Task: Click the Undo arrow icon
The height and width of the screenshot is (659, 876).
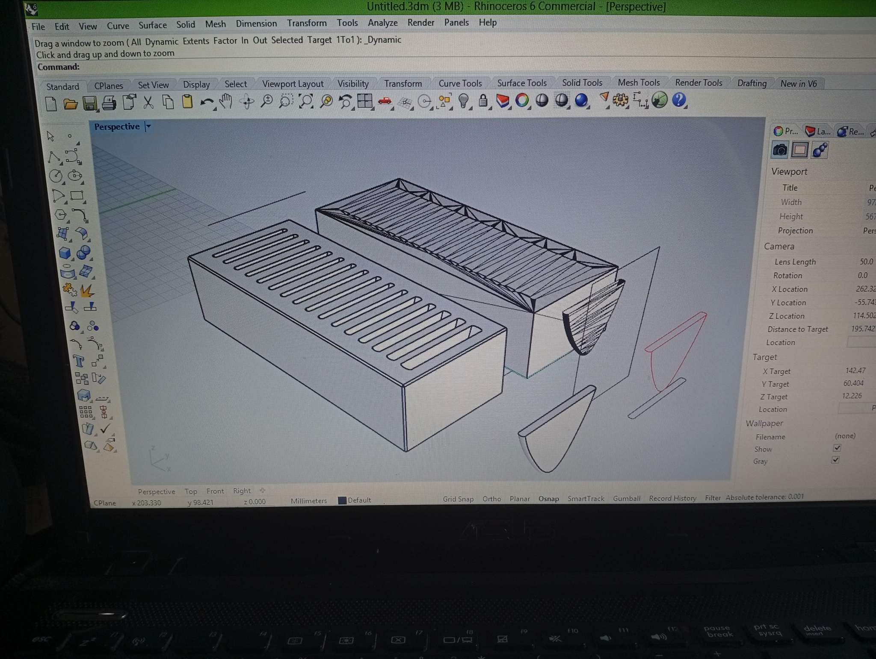Action: coord(207,103)
